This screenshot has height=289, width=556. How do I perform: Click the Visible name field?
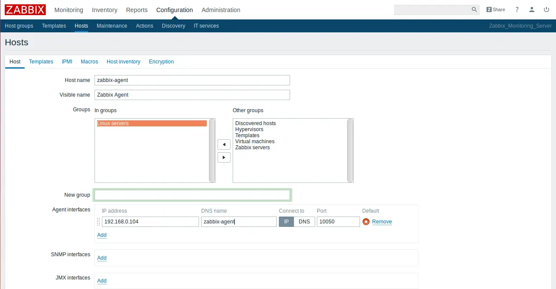pos(192,95)
